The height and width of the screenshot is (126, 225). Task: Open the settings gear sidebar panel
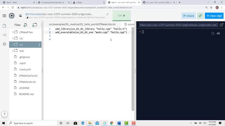[x=5, y=44]
